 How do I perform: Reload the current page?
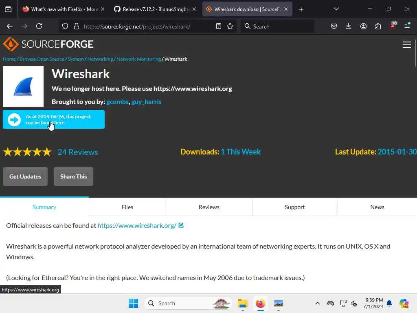click(39, 26)
